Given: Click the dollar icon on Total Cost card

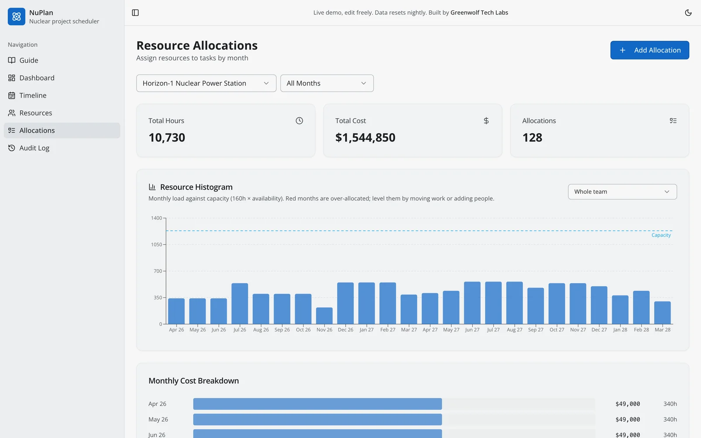Looking at the screenshot, I should pyautogui.click(x=486, y=120).
